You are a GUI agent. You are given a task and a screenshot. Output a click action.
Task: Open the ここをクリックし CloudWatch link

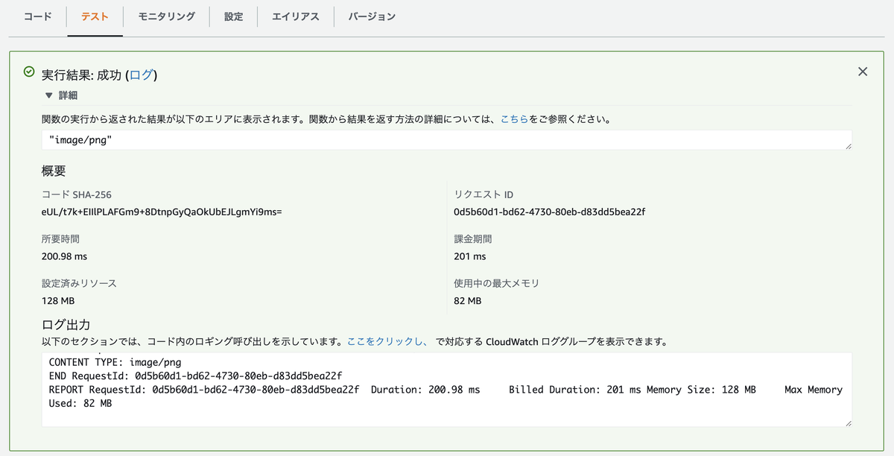pyautogui.click(x=387, y=342)
